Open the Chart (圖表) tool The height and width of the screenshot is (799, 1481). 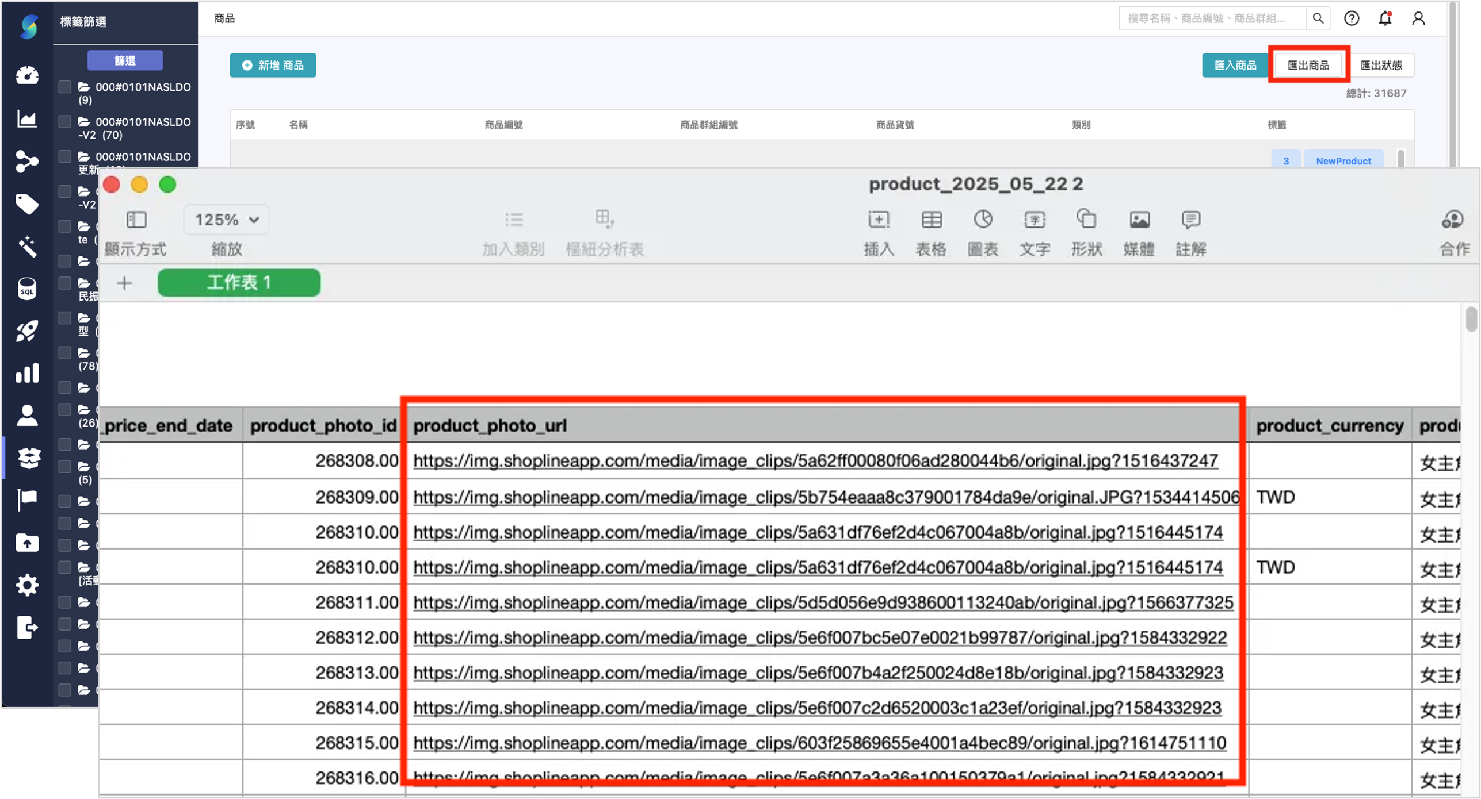click(x=982, y=220)
